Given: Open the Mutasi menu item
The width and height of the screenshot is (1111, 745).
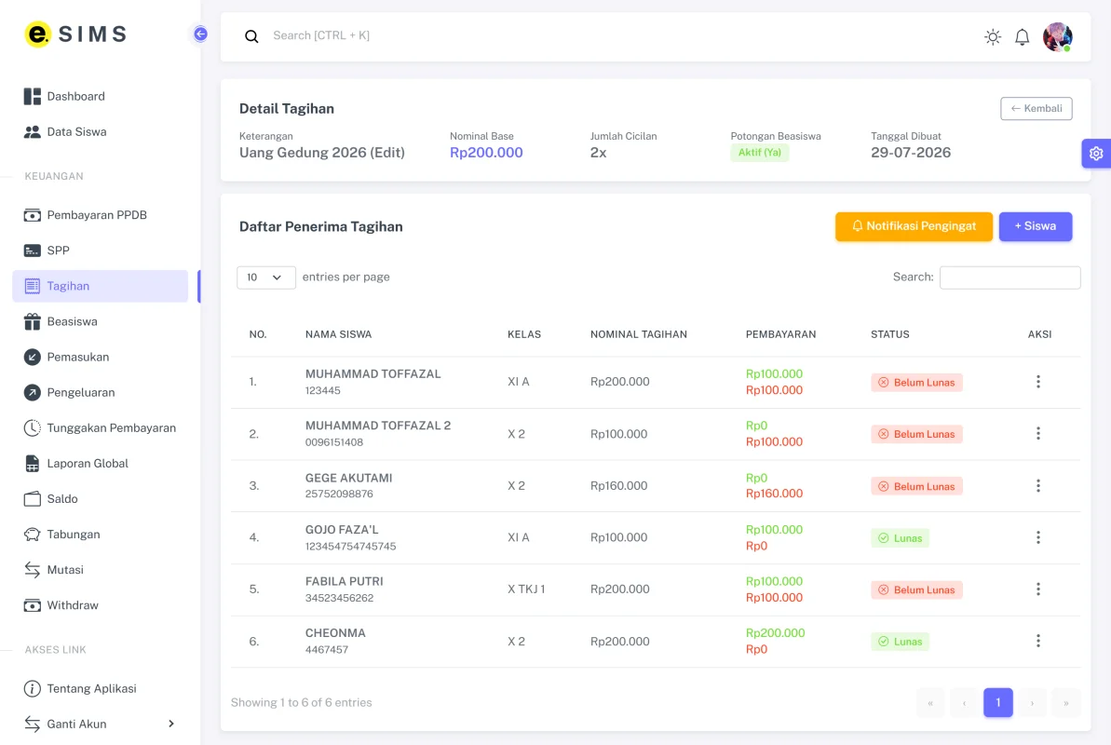Looking at the screenshot, I should click(x=101, y=569).
